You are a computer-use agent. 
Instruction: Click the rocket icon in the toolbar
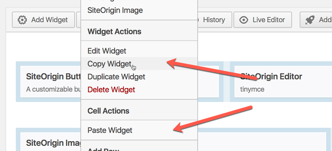pos(310,20)
